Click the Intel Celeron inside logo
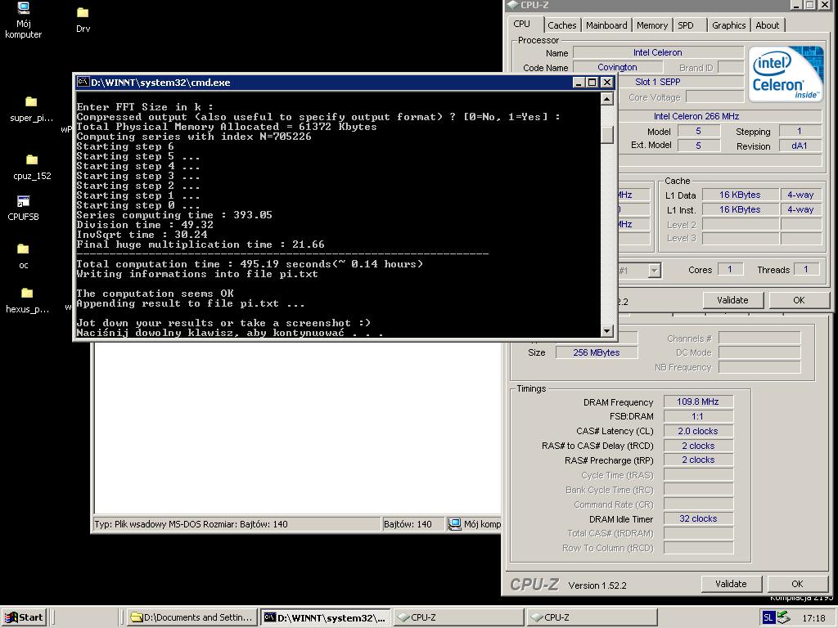 coord(786,74)
